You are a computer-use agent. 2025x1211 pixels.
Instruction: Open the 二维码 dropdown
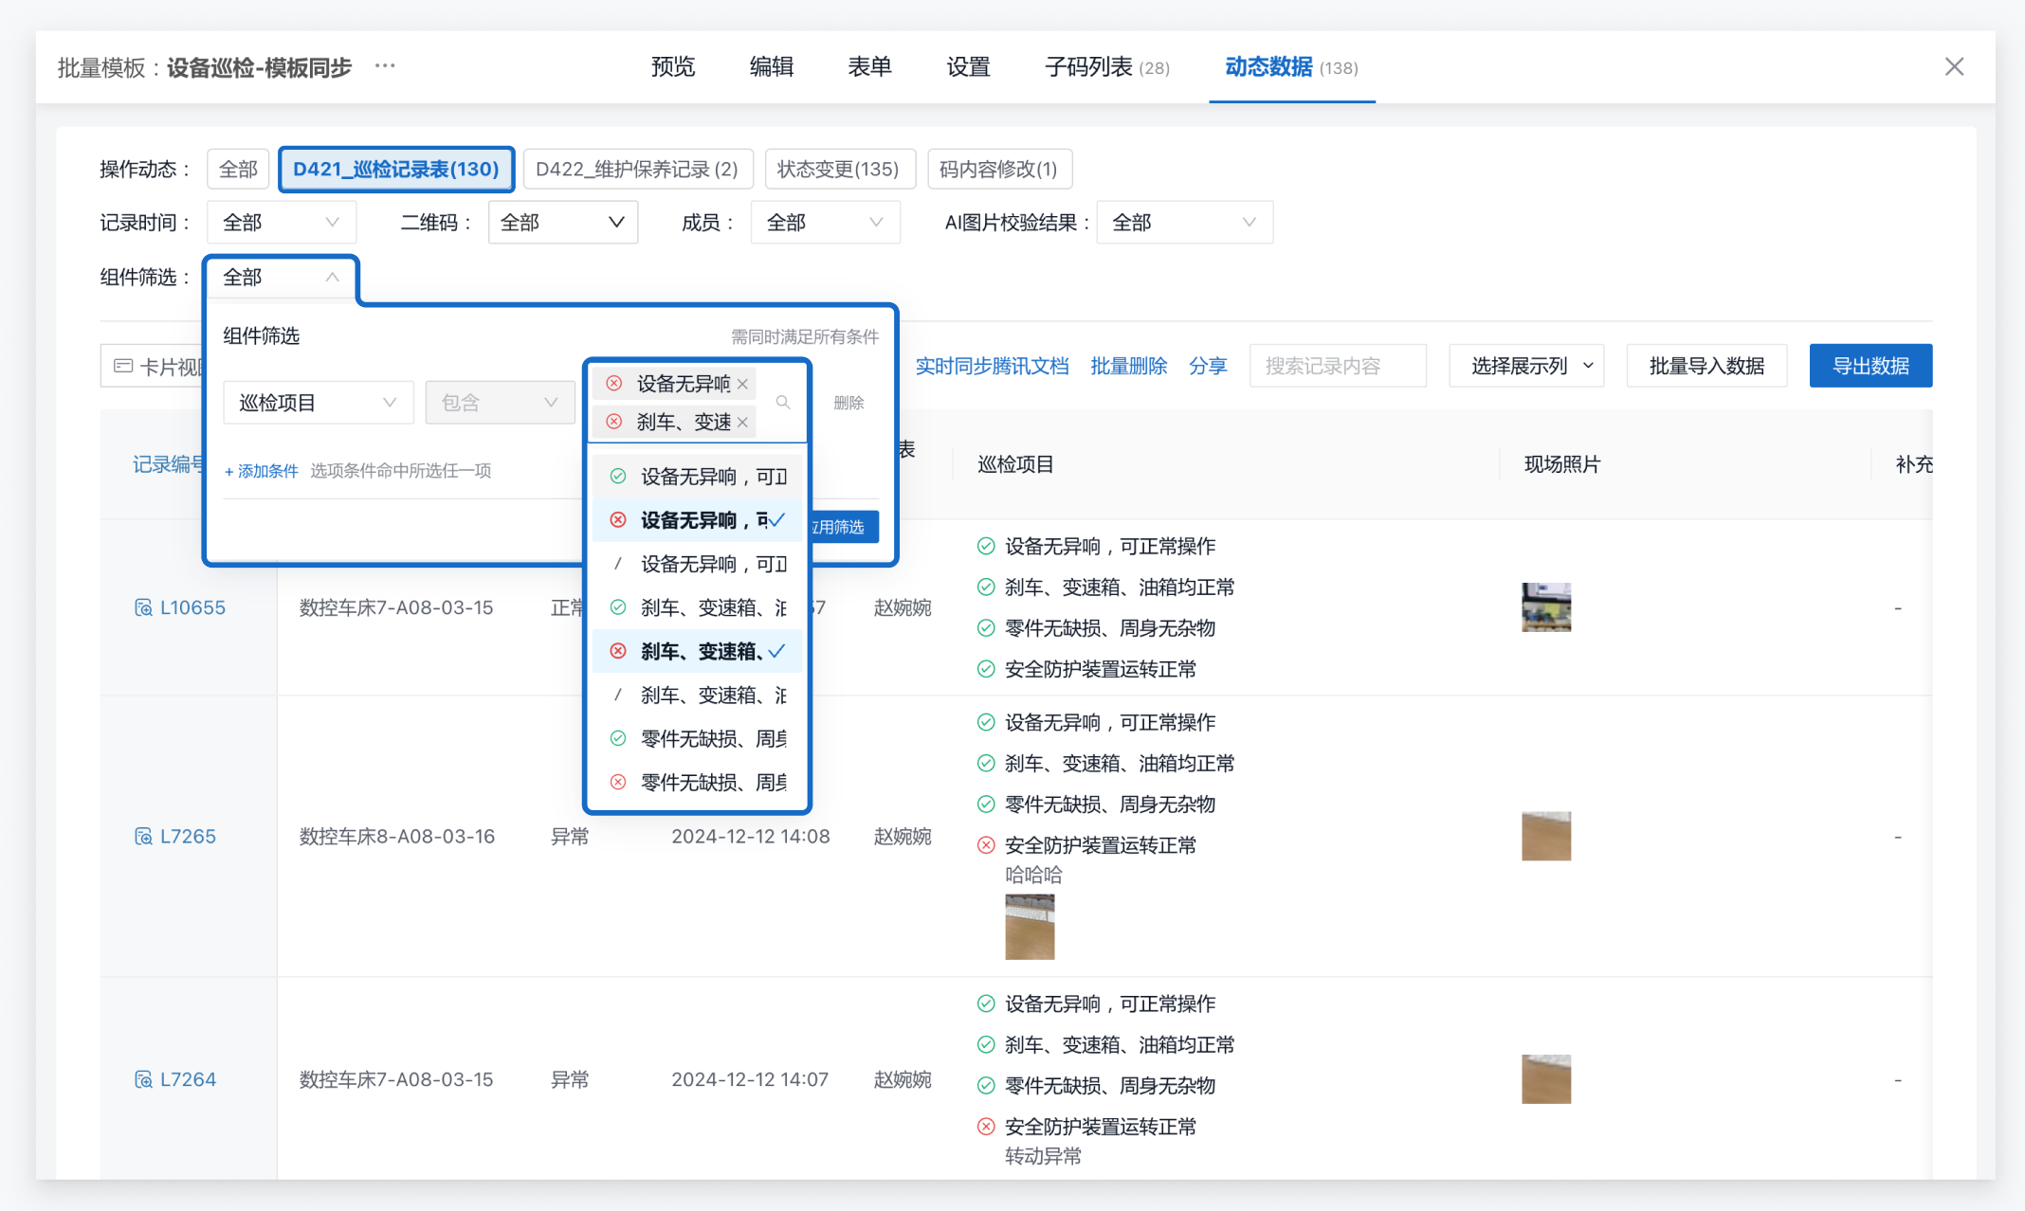click(562, 223)
